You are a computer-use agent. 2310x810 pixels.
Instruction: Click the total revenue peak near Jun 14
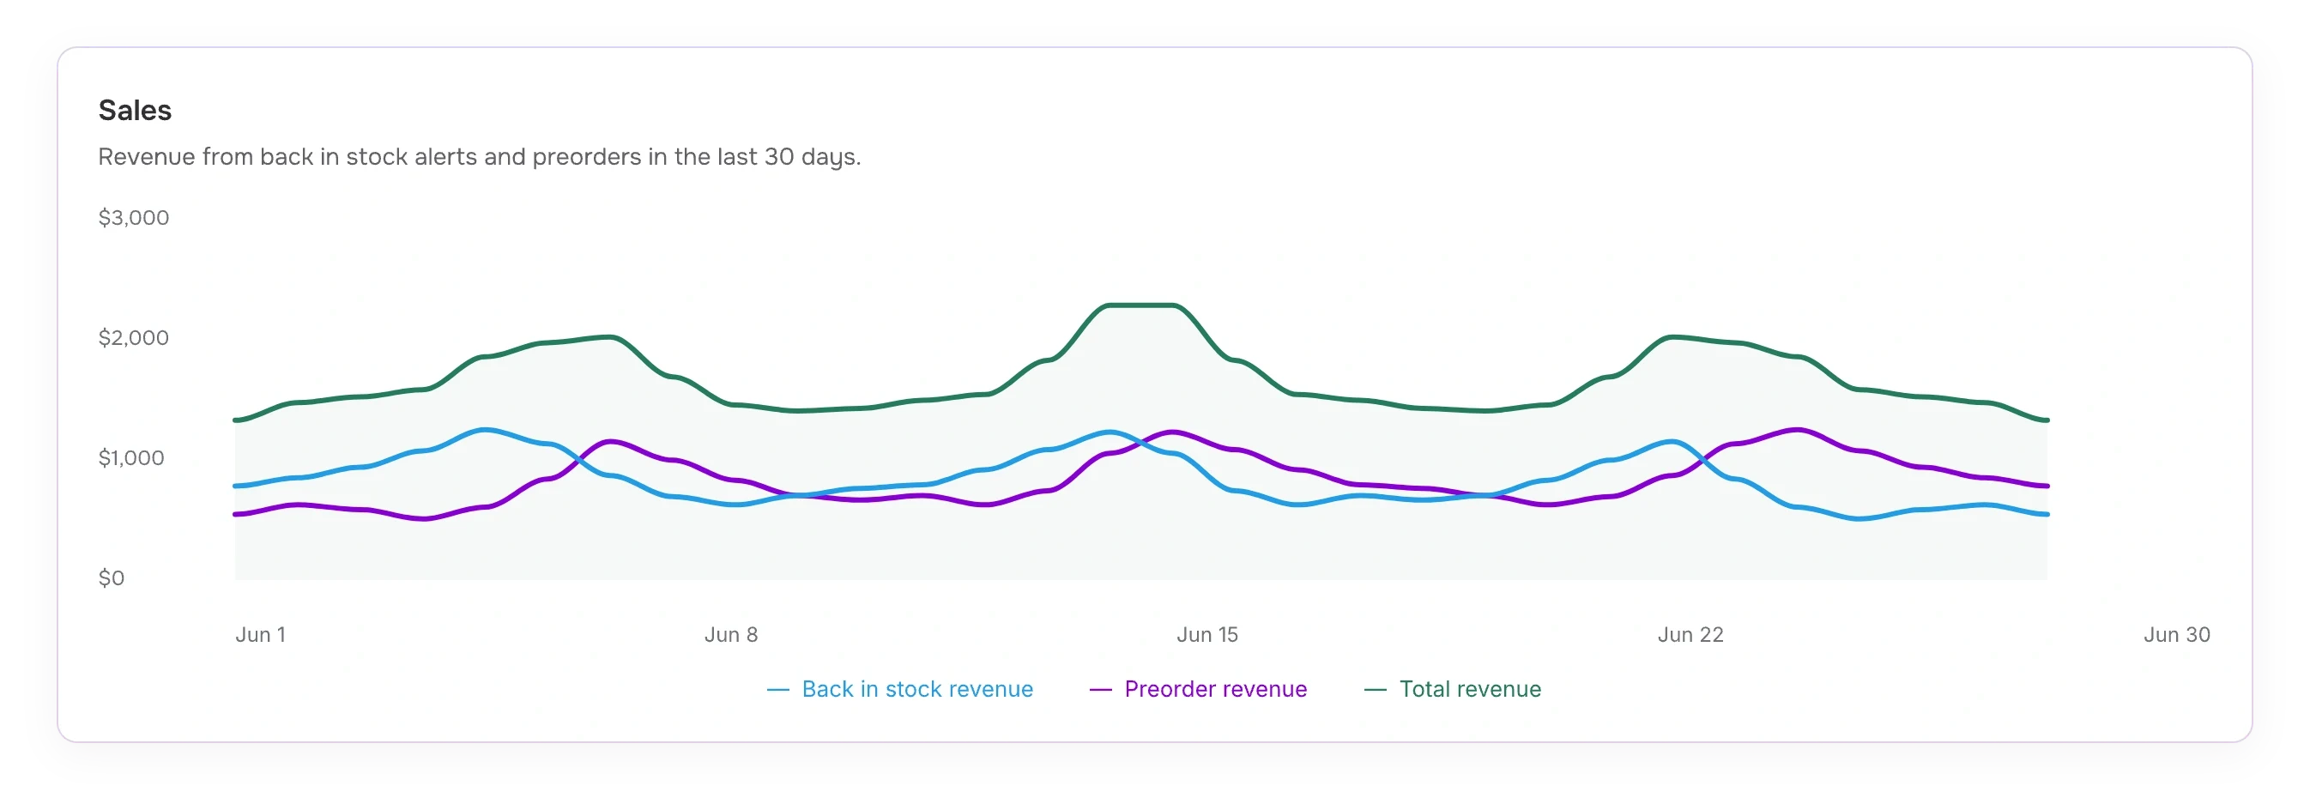pos(1140,305)
